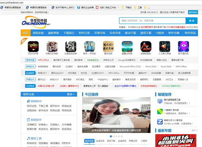
Task: Show next slide with the right carousel arrow
Action: pyautogui.click(x=148, y=115)
